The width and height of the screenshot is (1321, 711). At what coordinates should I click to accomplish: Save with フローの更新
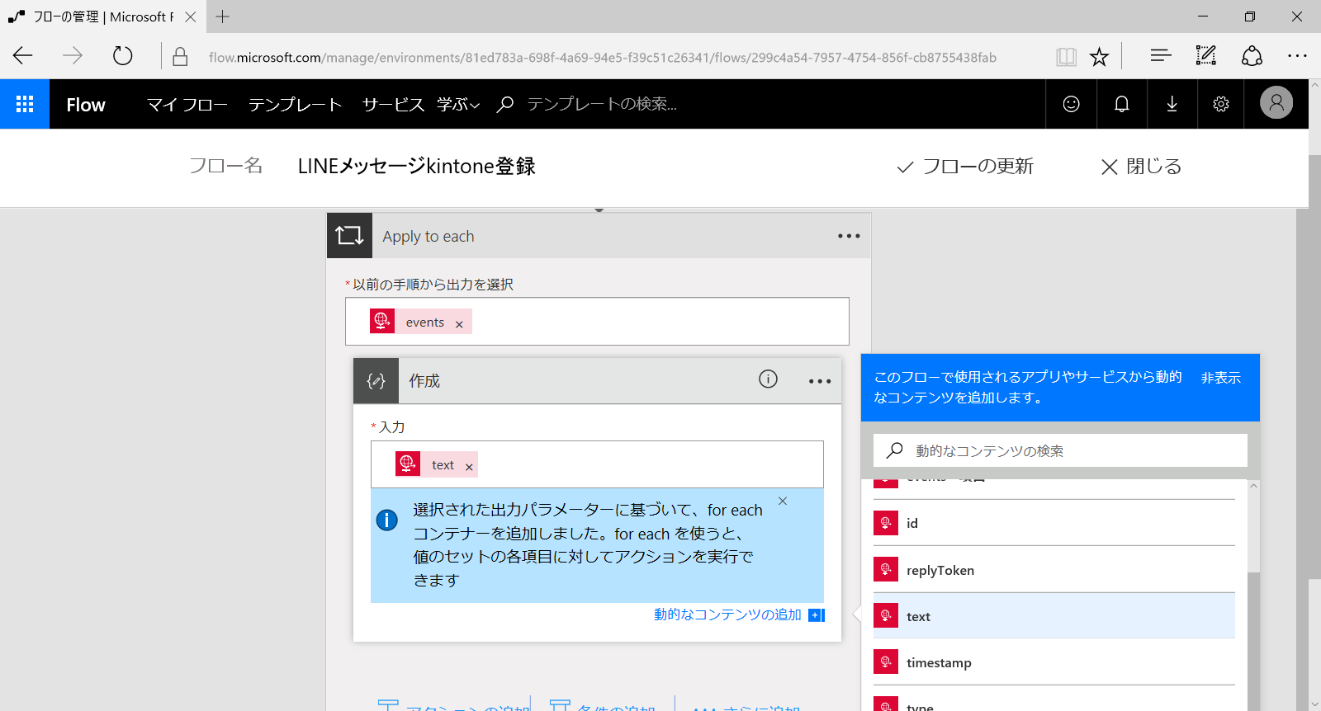pyautogui.click(x=965, y=167)
